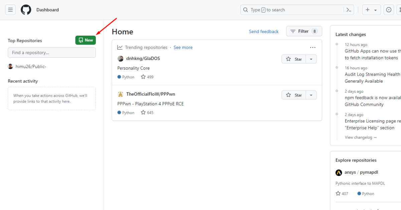401x210 pixels.
Task: Open dnhkng avatar on GlaDOS card
Action: point(121,58)
